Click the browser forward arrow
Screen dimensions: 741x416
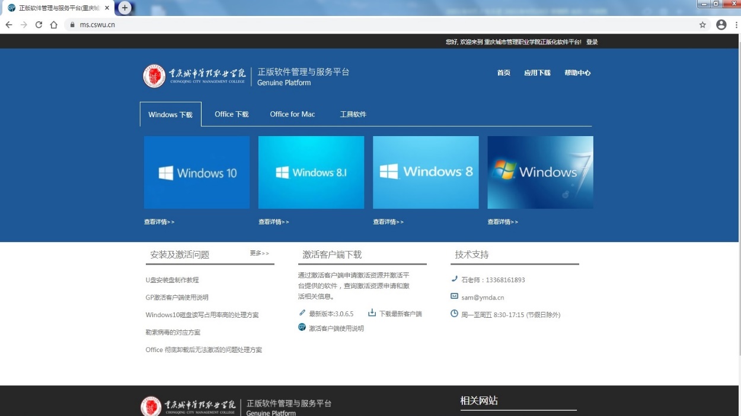[24, 25]
